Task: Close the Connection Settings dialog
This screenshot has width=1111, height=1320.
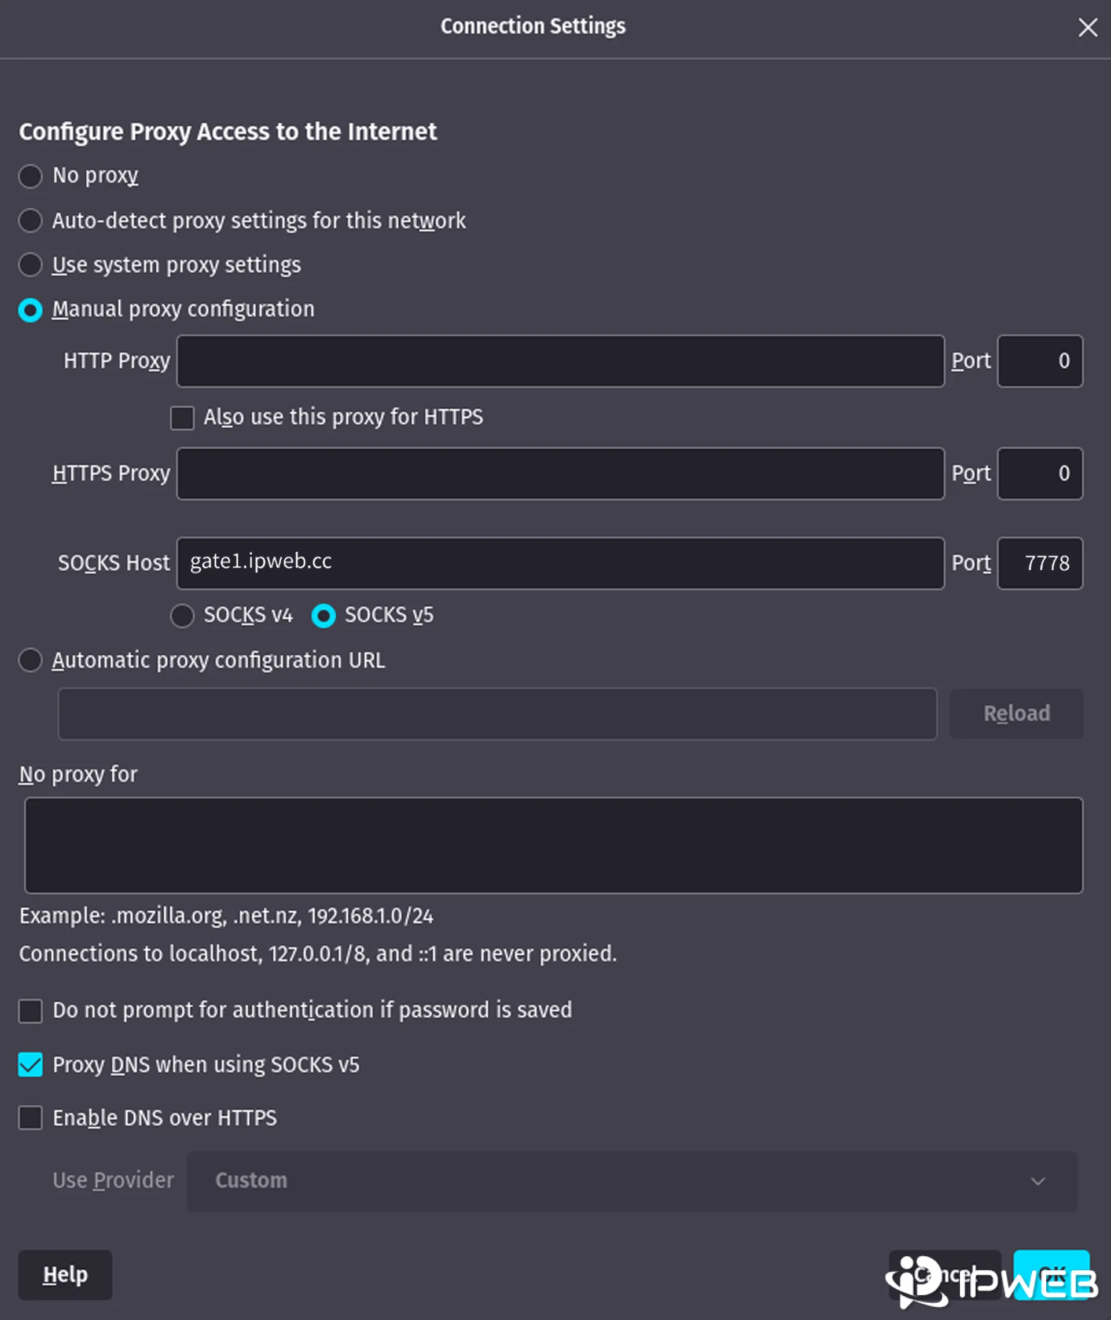Action: (x=1088, y=27)
